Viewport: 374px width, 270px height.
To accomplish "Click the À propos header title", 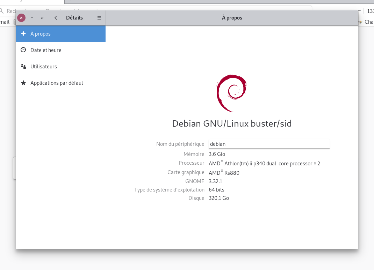I will click(232, 18).
